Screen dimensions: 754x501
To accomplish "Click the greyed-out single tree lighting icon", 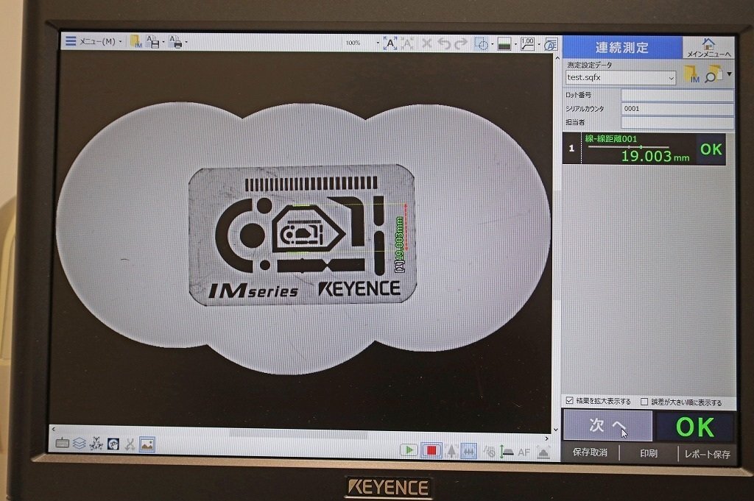I will 451,451.
